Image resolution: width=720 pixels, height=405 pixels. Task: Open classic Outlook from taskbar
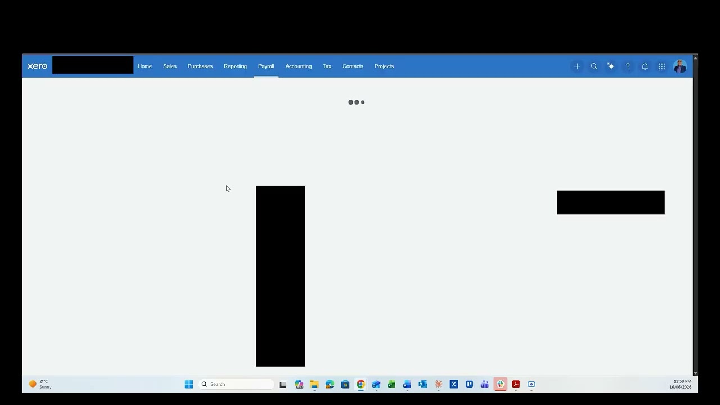pos(423,384)
